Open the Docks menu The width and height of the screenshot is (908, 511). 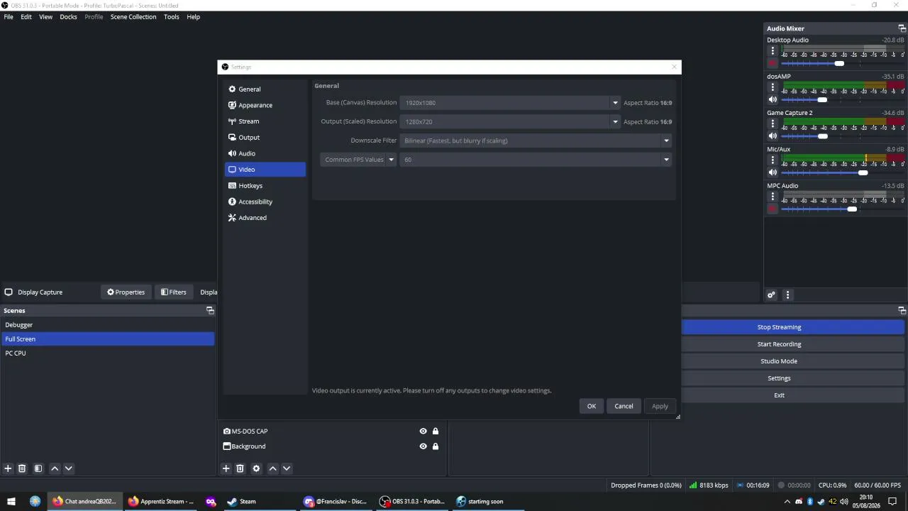(68, 17)
